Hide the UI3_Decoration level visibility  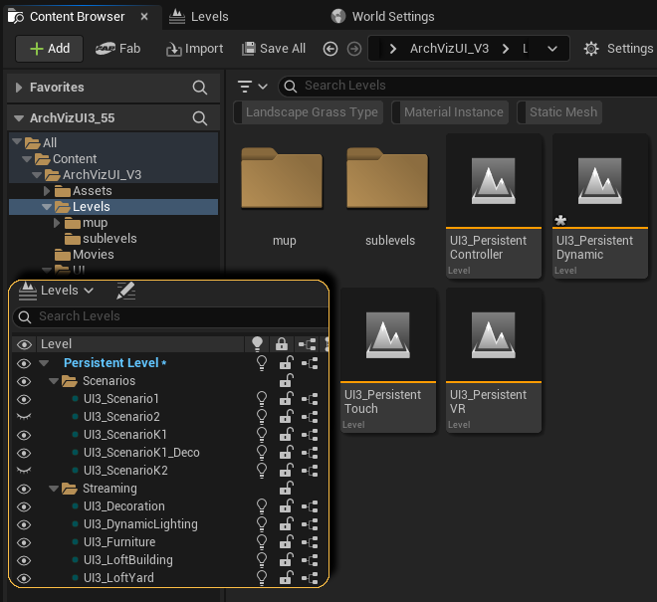click(24, 506)
